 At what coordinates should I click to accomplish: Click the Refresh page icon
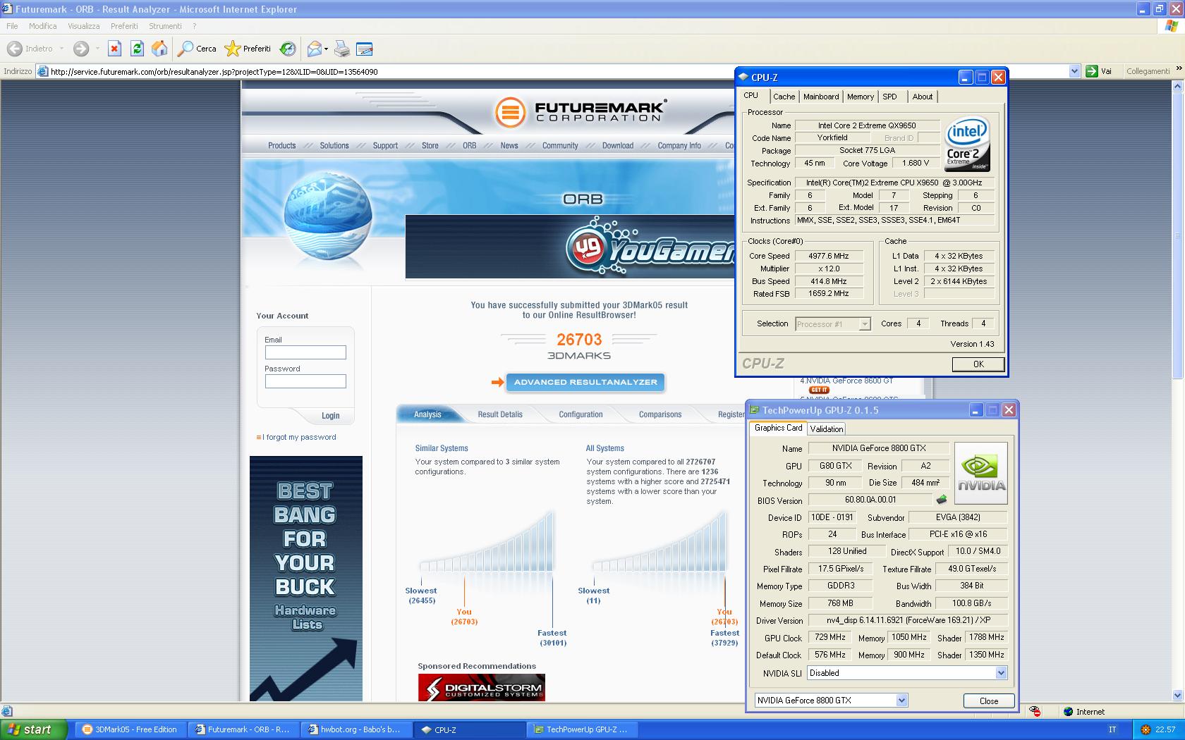pyautogui.click(x=137, y=49)
